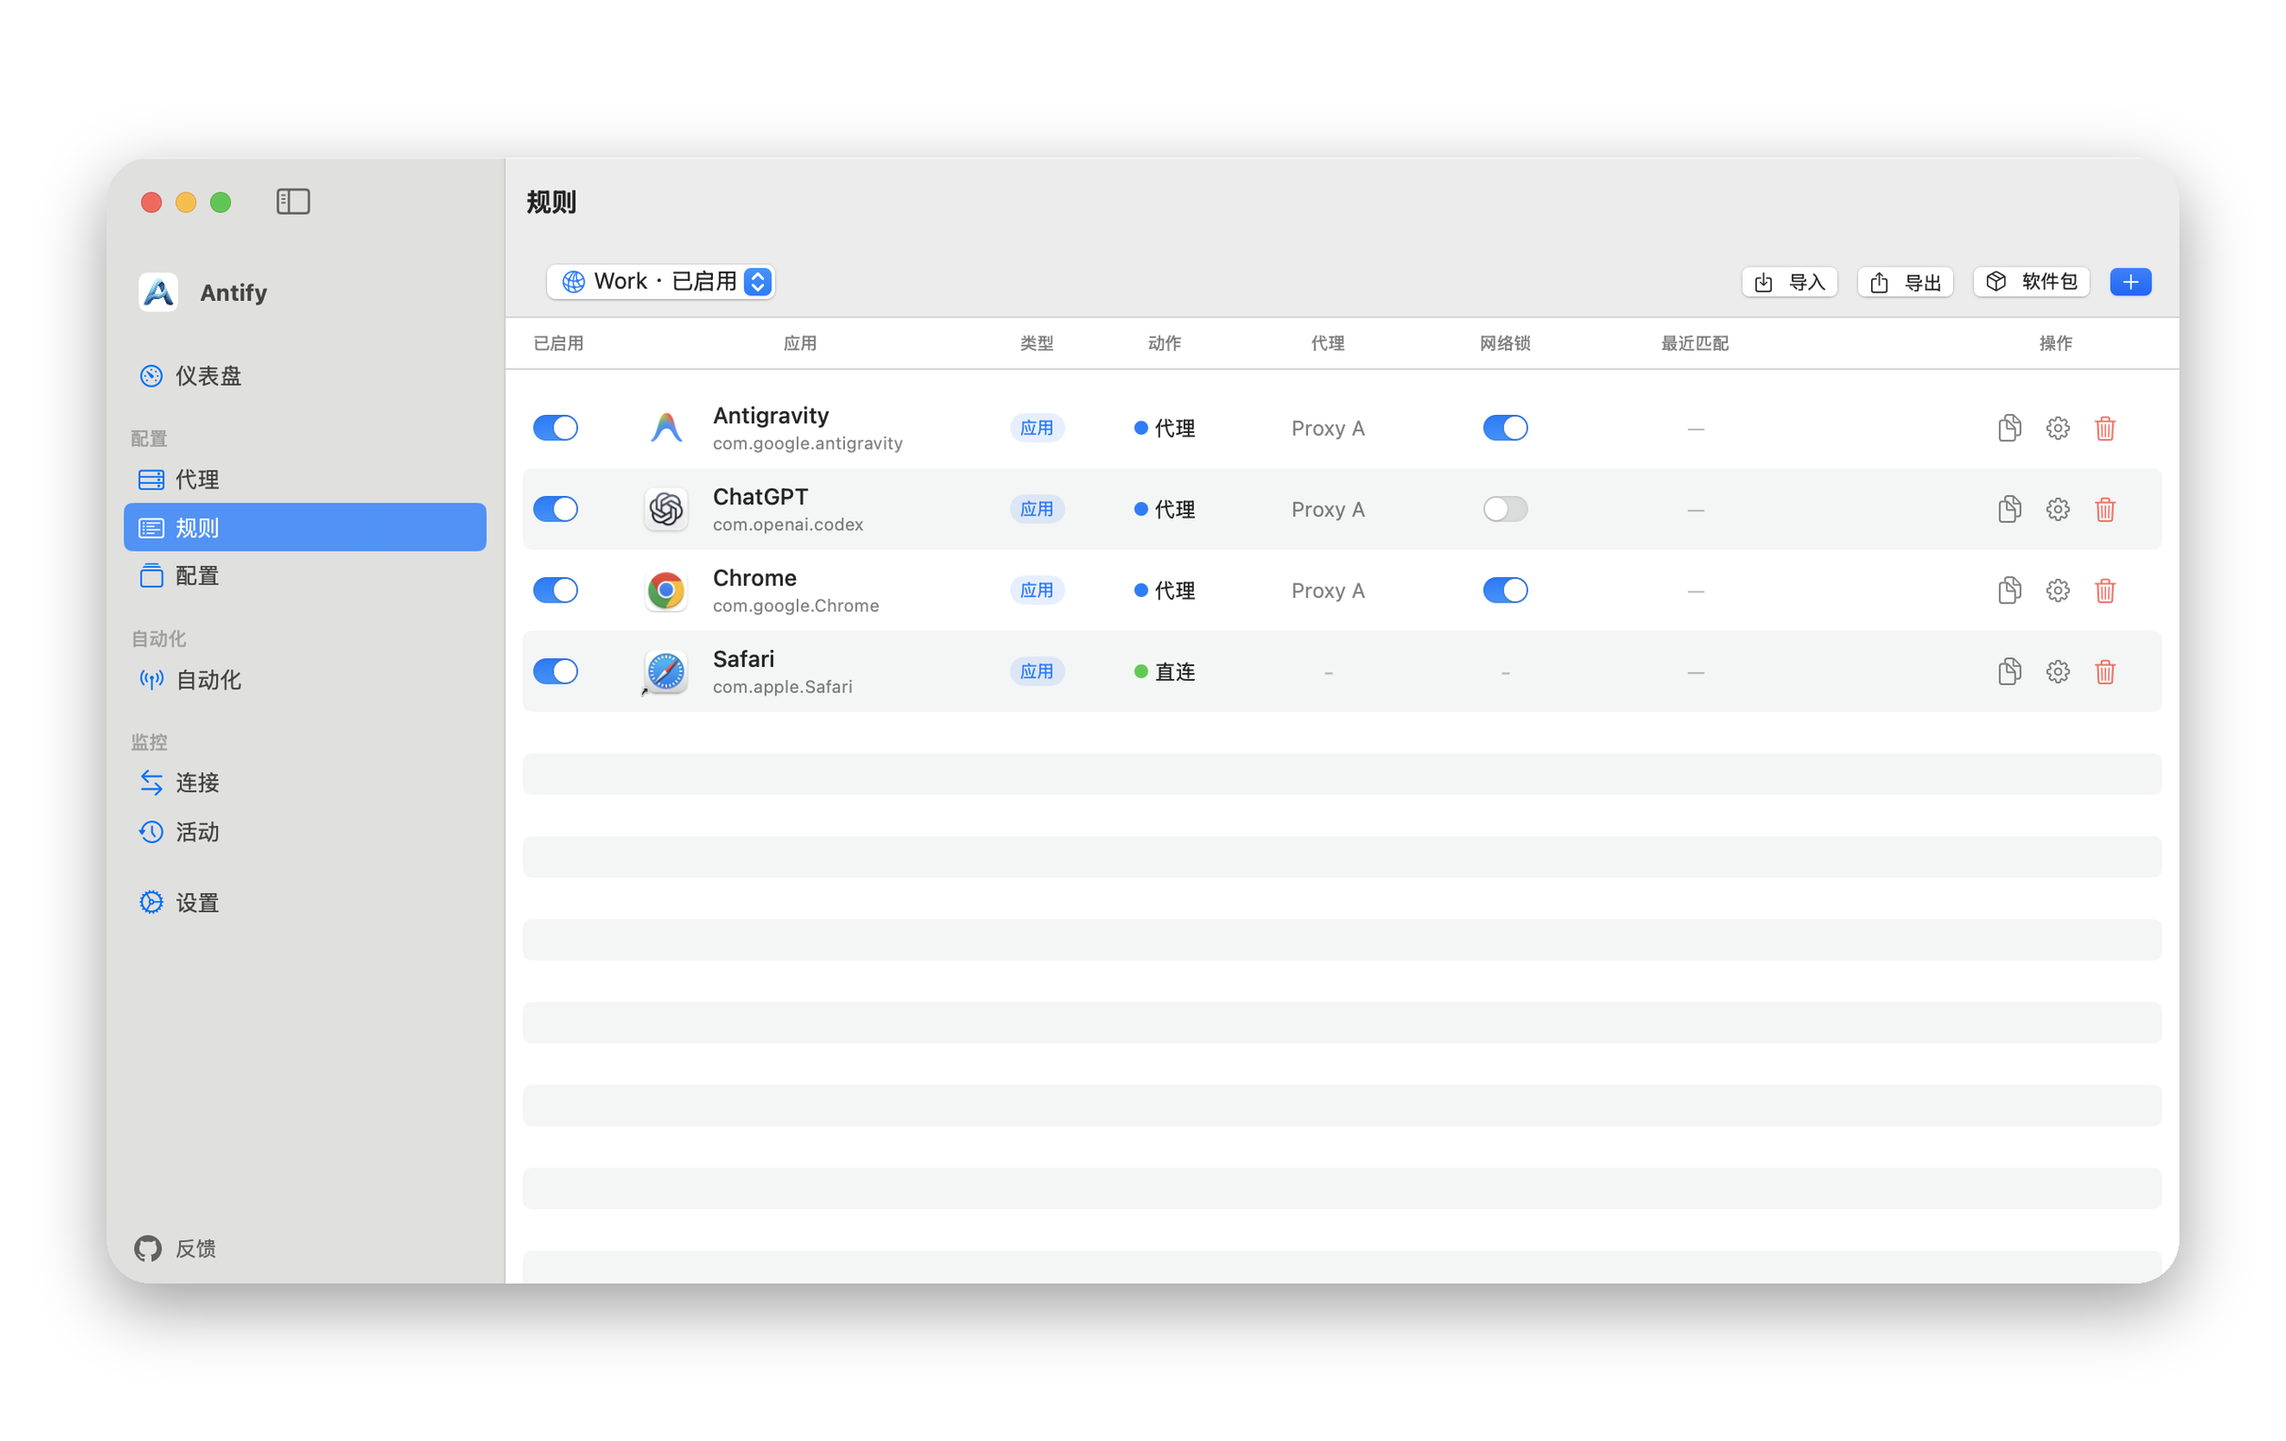This screenshot has width=2286, height=1441.
Task: Open the 软件包 packages button
Action: 2031,282
